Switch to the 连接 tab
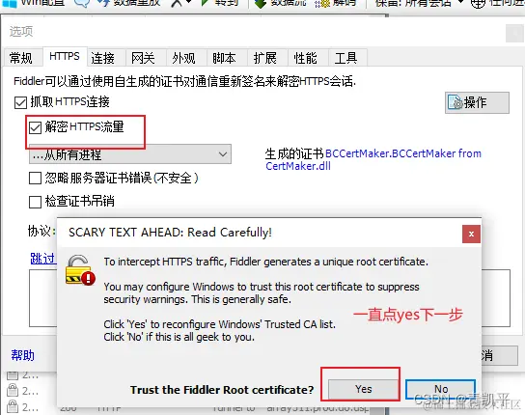Viewport: 525px width, 415px height. point(103,58)
